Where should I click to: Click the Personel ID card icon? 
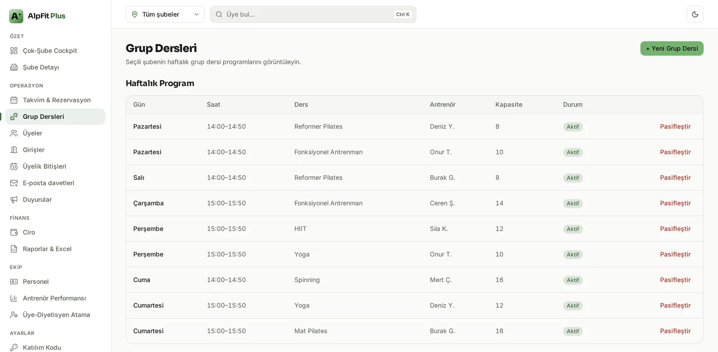point(14,282)
